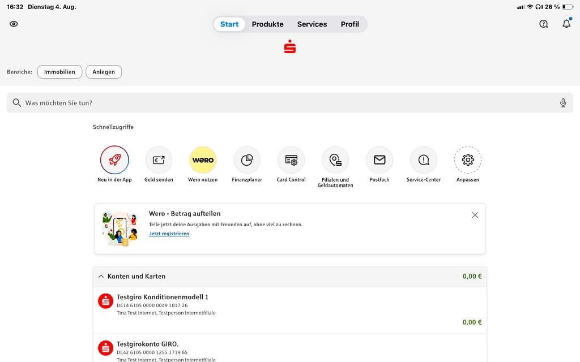This screenshot has width=580, height=362.
Task: Open Wero nutzen yellow icon
Action: click(203, 160)
